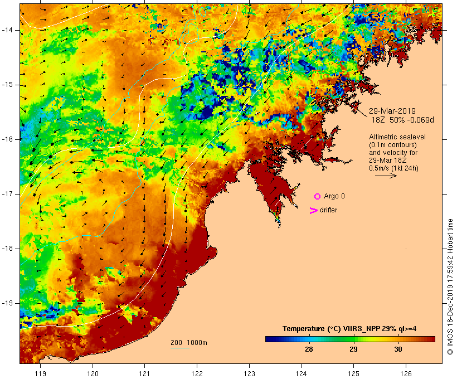Click the 119 longitude axis label

tap(40, 373)
